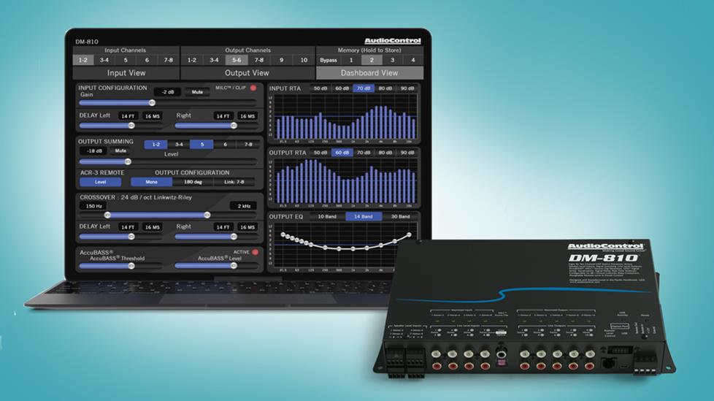Switch to the Input View tab

click(x=126, y=73)
